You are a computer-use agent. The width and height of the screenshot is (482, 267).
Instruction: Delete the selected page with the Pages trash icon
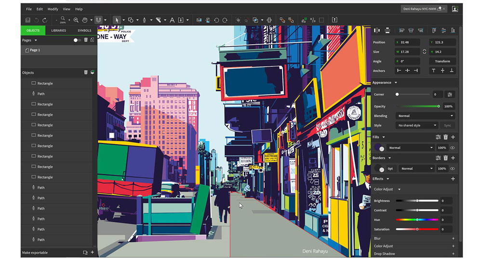[86, 40]
